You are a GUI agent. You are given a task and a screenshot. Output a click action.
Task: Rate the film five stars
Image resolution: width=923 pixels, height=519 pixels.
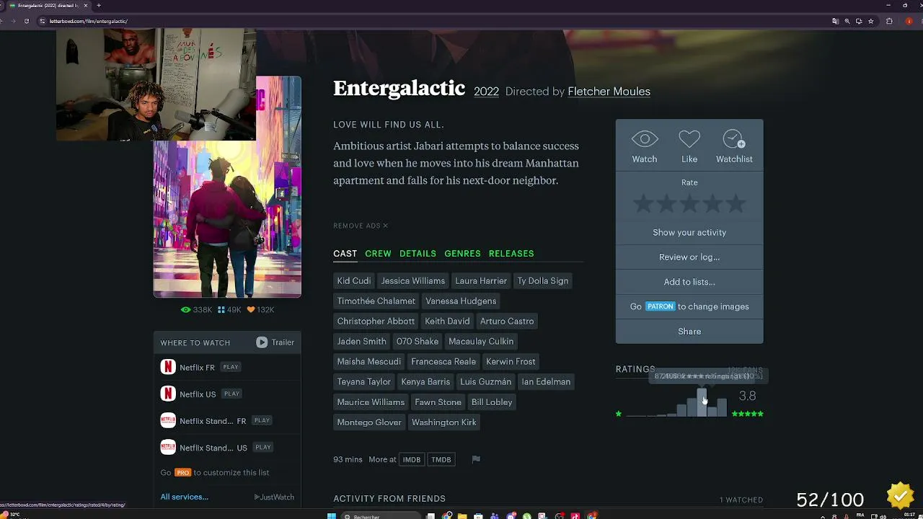coord(736,205)
